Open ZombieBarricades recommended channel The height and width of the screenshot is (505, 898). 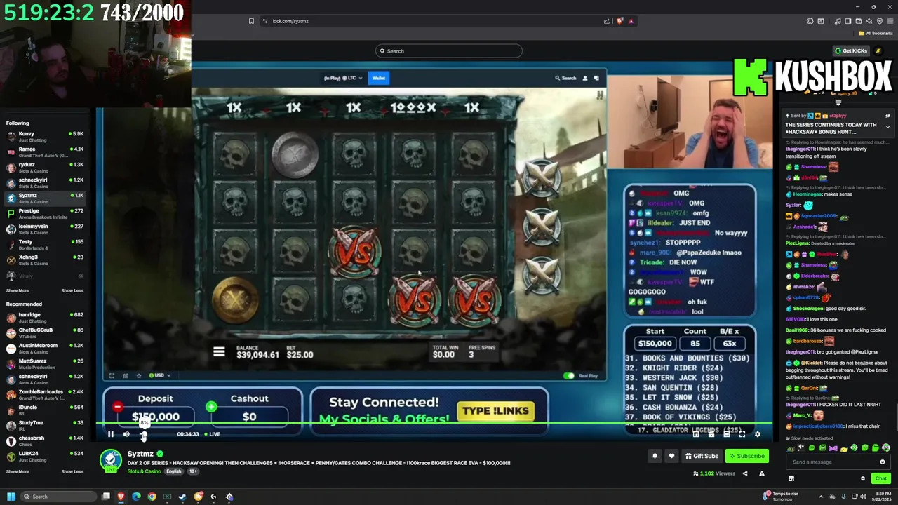pyautogui.click(x=45, y=395)
